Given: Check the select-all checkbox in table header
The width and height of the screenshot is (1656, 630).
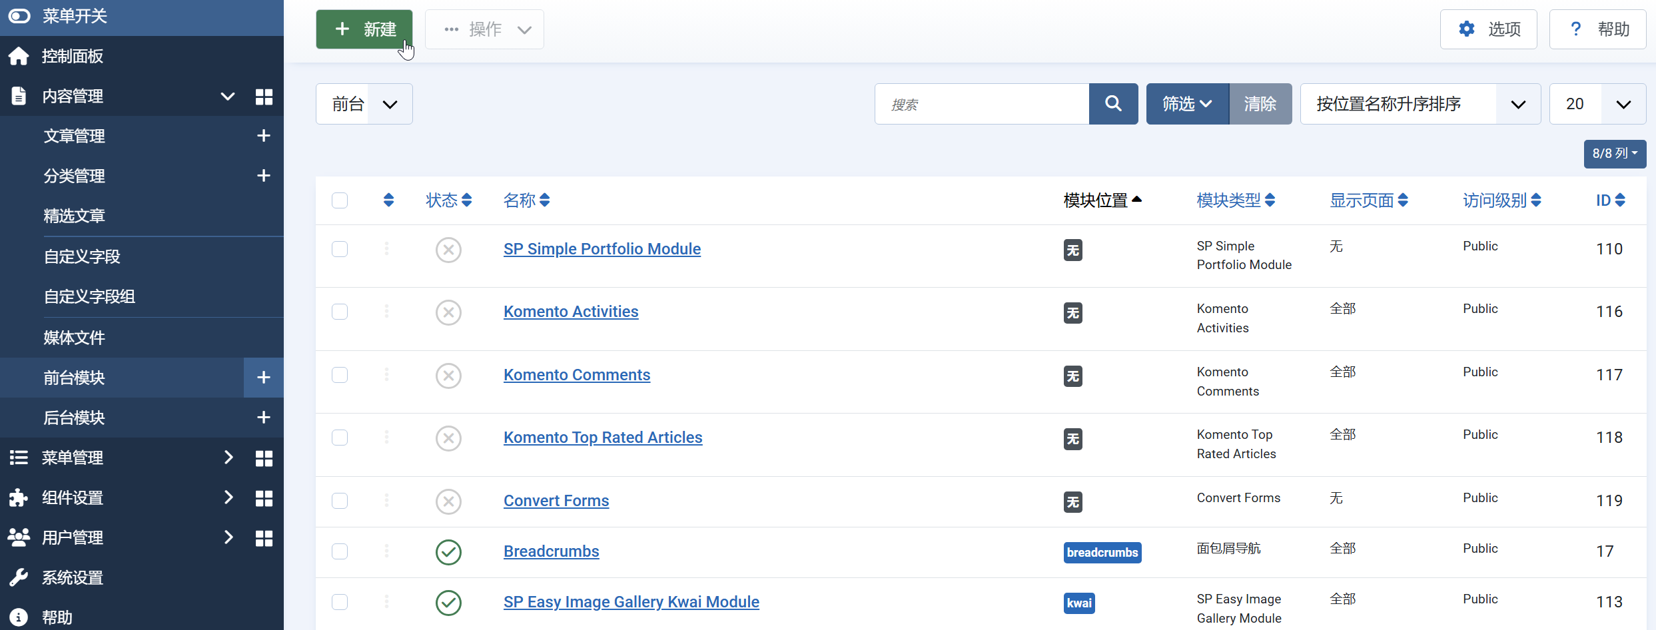Looking at the screenshot, I should click(x=340, y=200).
